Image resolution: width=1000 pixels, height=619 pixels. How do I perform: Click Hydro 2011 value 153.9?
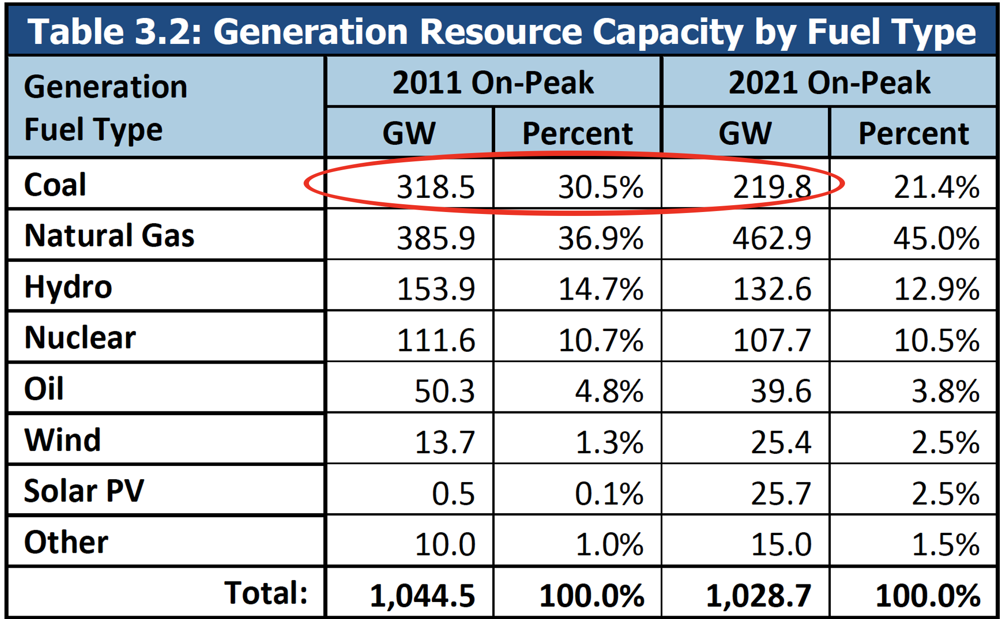(435, 289)
